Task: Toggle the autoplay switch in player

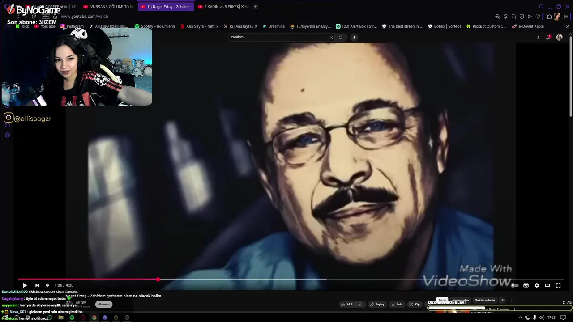Action: tap(515, 285)
